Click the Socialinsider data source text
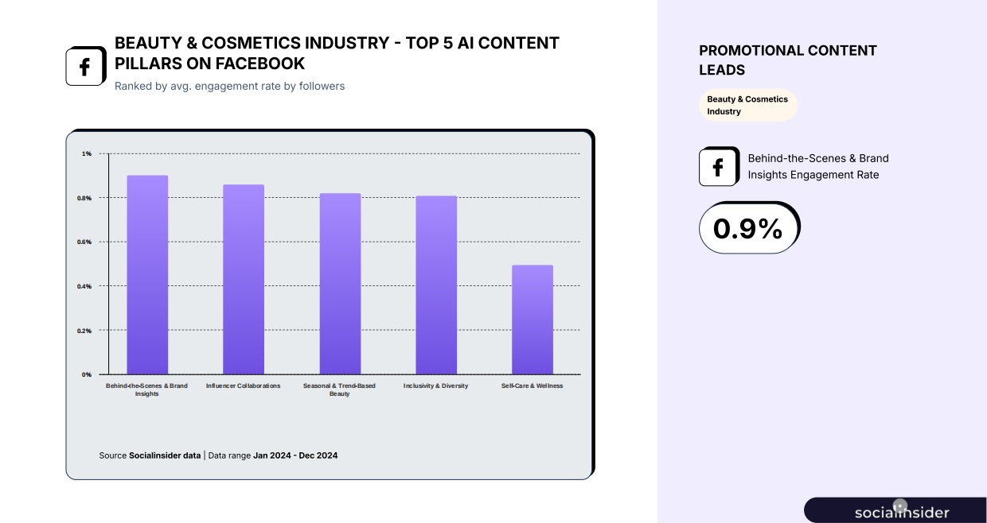 tap(165, 455)
